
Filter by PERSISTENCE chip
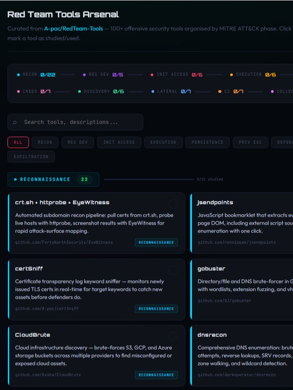click(207, 142)
